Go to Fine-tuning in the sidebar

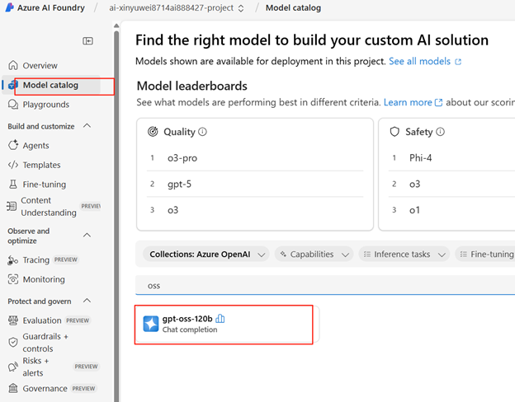(x=44, y=185)
